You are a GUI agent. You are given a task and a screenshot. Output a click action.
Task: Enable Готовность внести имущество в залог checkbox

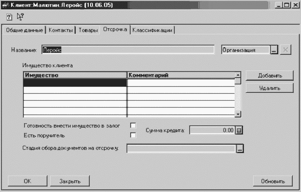click(x=133, y=126)
